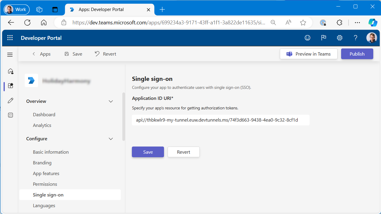This screenshot has height=214, width=381.
Task: Open the Permissions page
Action: pyautogui.click(x=45, y=184)
